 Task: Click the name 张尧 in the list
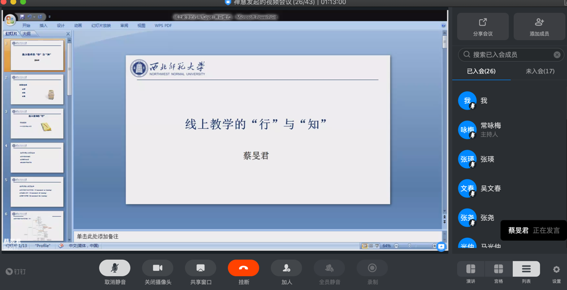click(x=488, y=218)
